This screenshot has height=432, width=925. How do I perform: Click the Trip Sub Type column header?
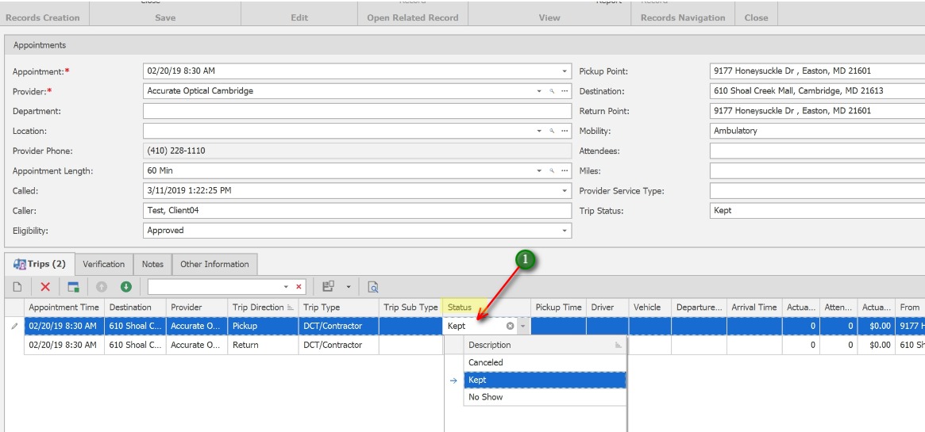[x=410, y=308]
